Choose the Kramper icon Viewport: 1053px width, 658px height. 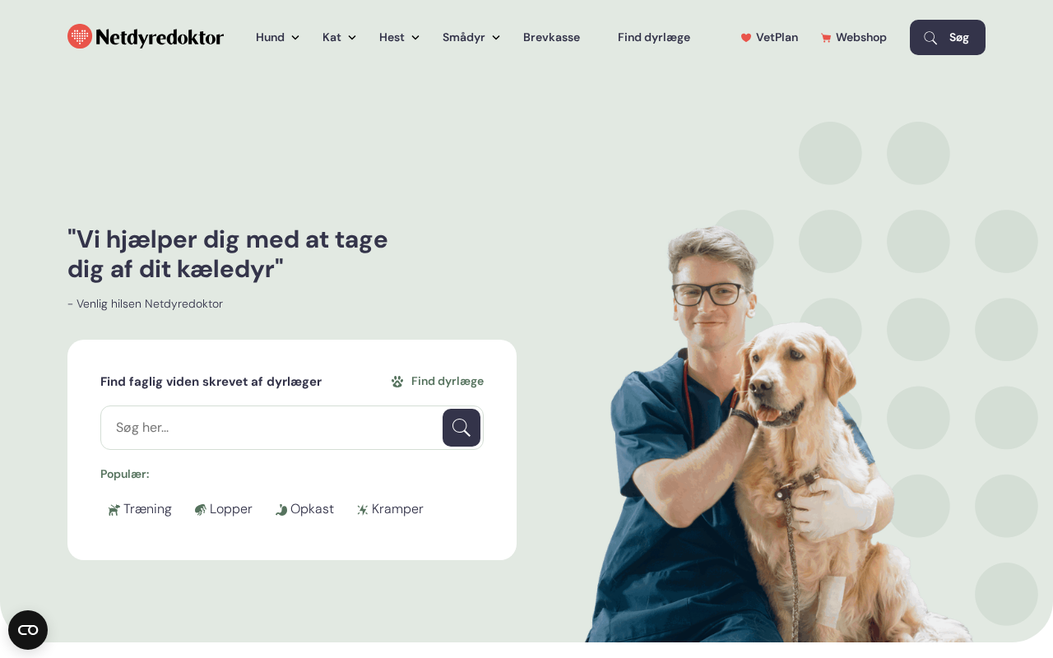coord(363,510)
